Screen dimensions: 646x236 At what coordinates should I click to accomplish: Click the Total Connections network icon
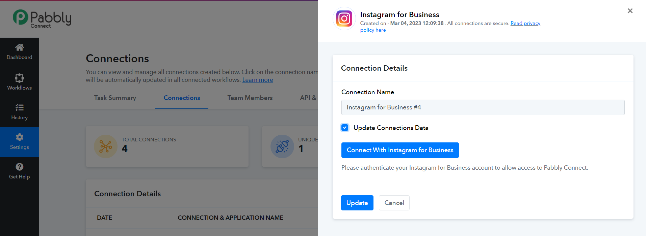(105, 146)
